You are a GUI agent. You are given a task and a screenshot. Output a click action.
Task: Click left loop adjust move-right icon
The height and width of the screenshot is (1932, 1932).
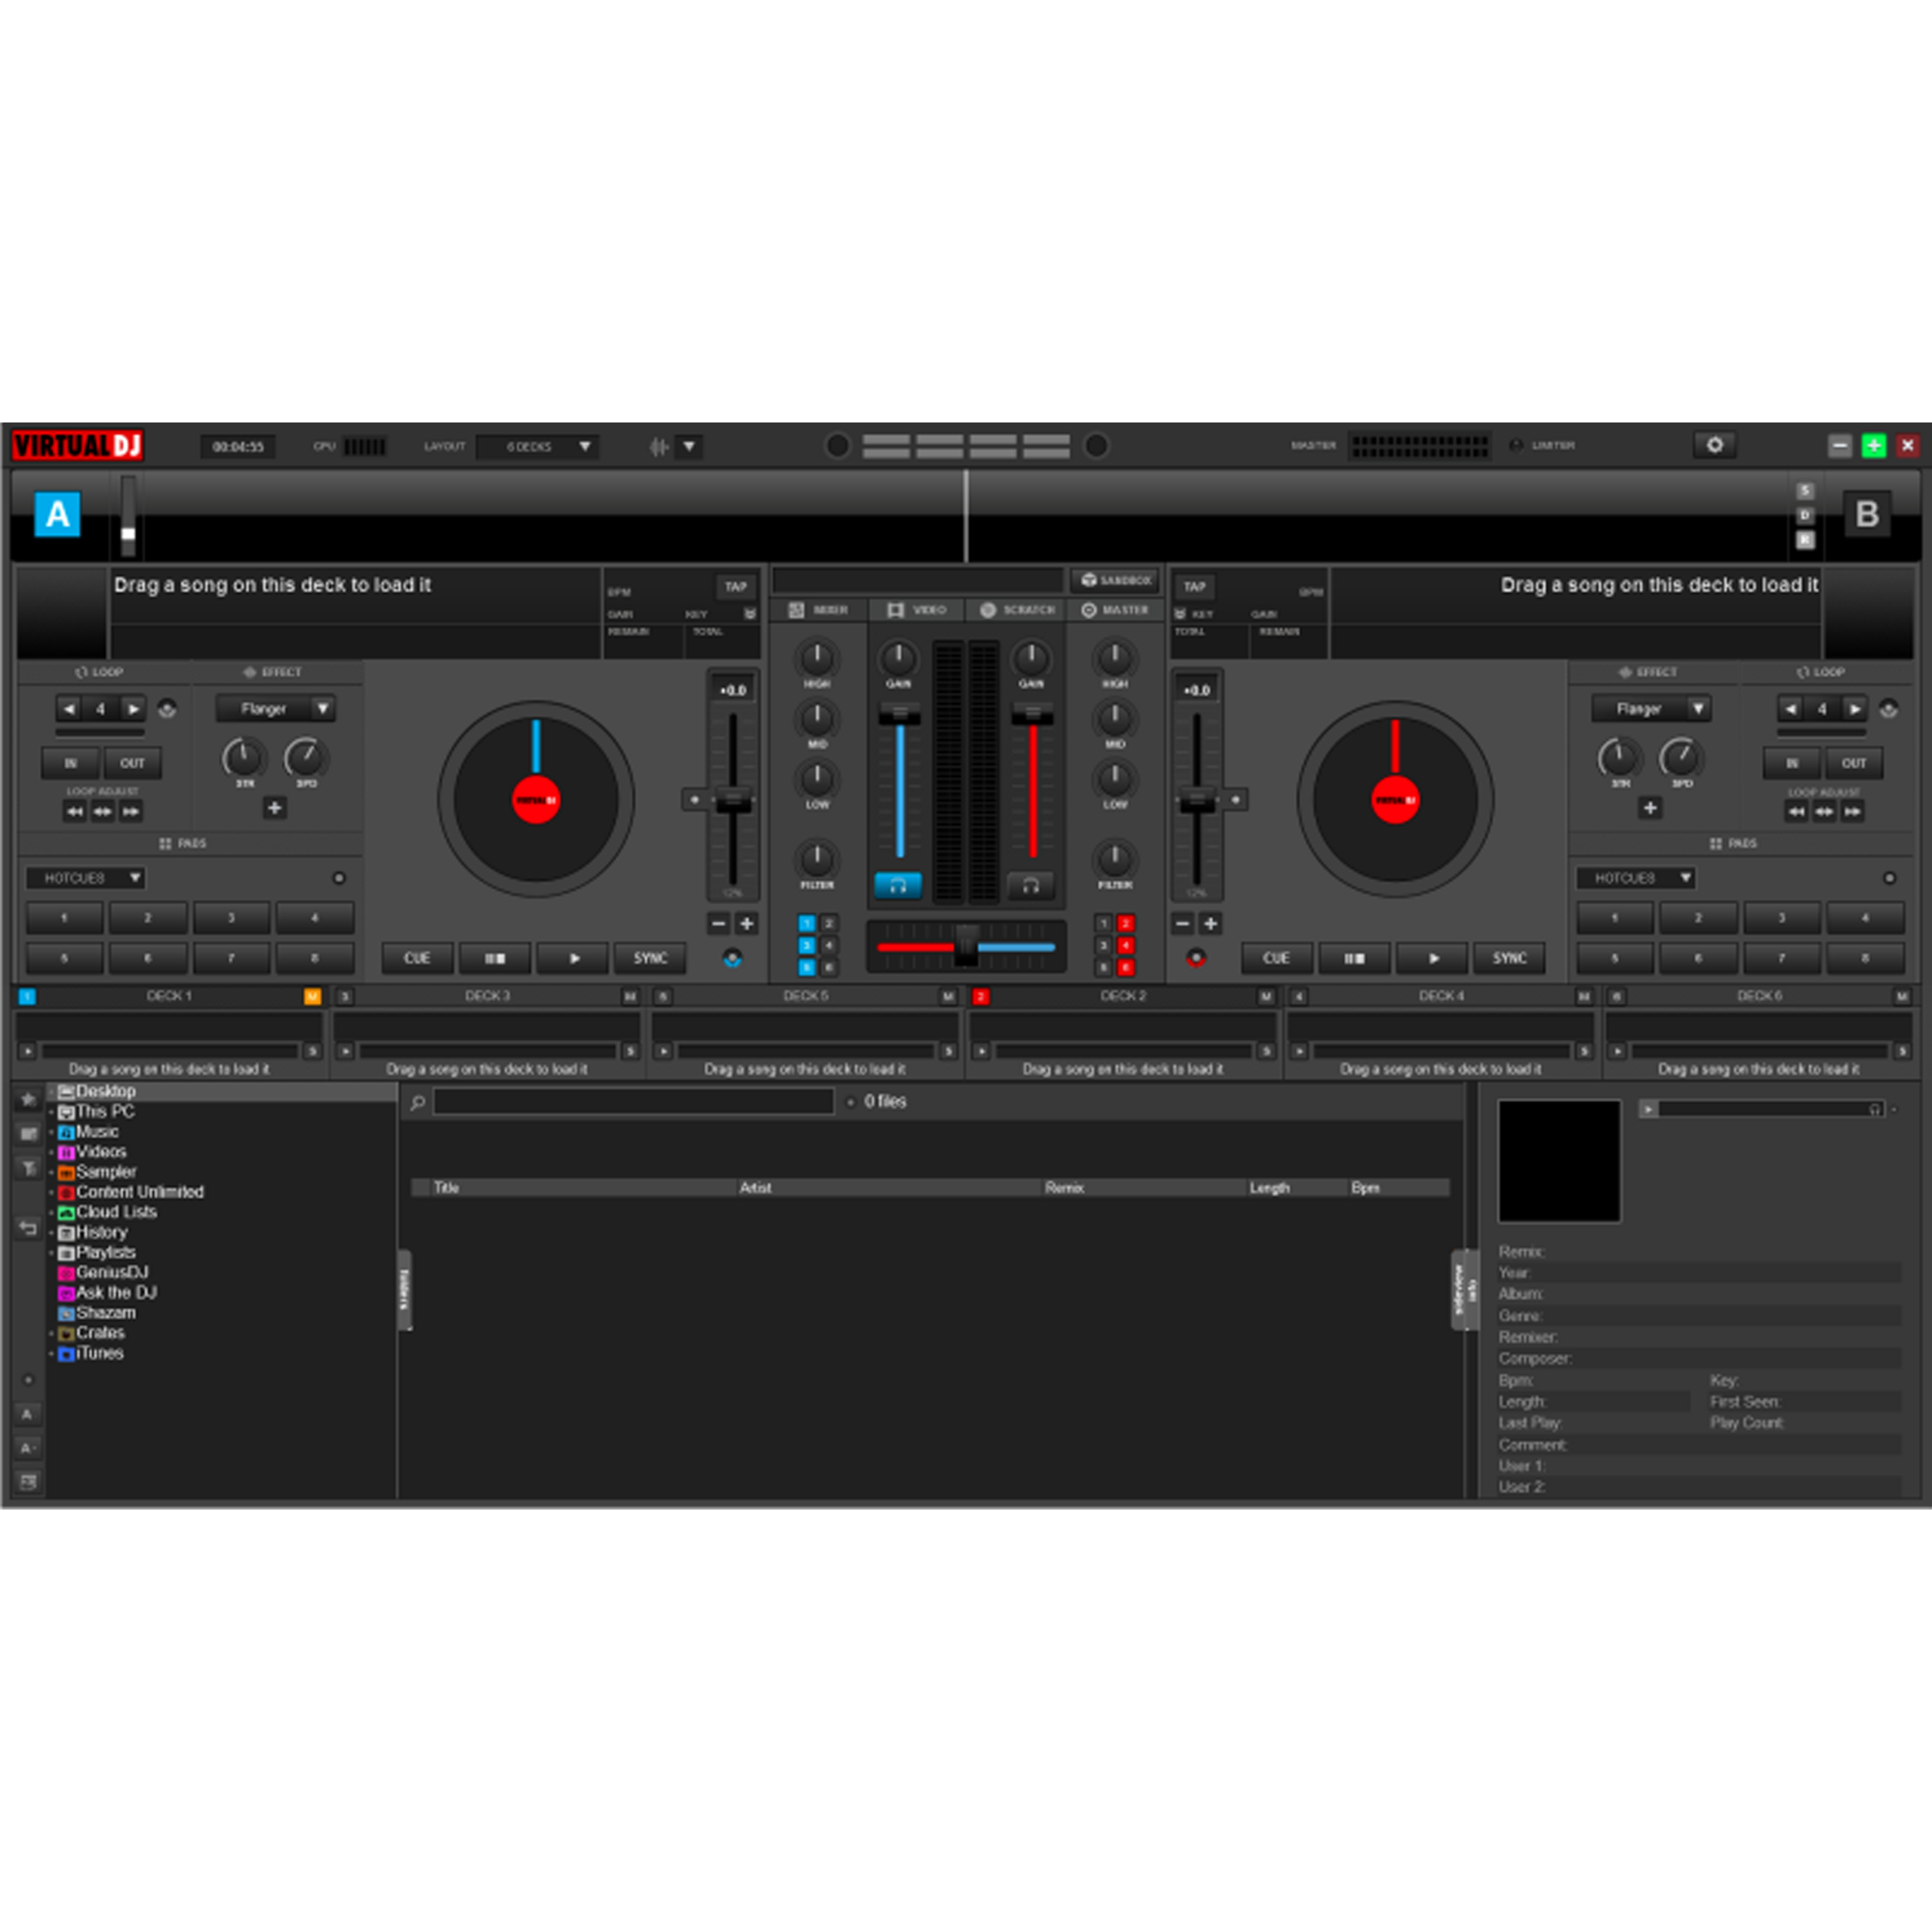[x=131, y=811]
